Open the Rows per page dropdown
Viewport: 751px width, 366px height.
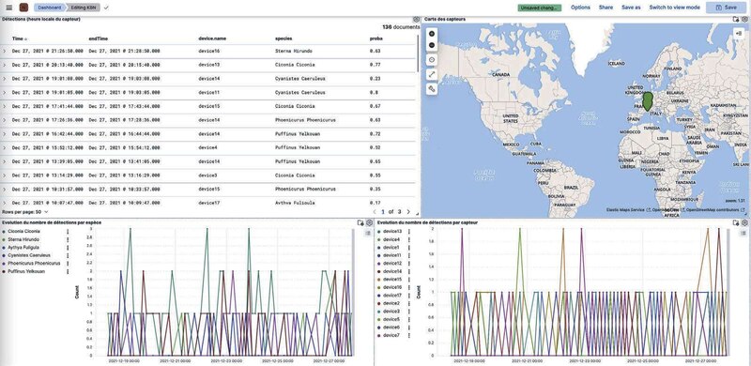pos(25,211)
